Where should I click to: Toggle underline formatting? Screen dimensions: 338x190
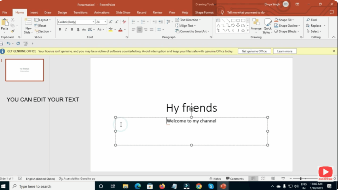72,29
